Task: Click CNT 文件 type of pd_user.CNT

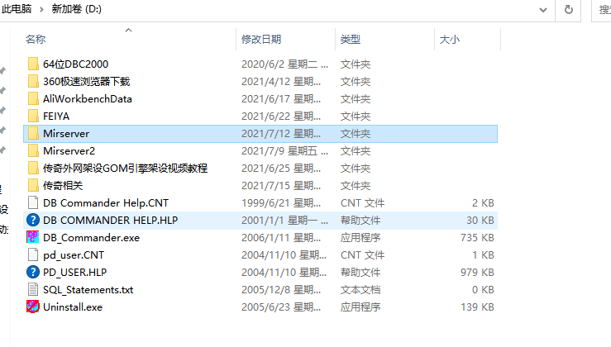Action: [362, 255]
